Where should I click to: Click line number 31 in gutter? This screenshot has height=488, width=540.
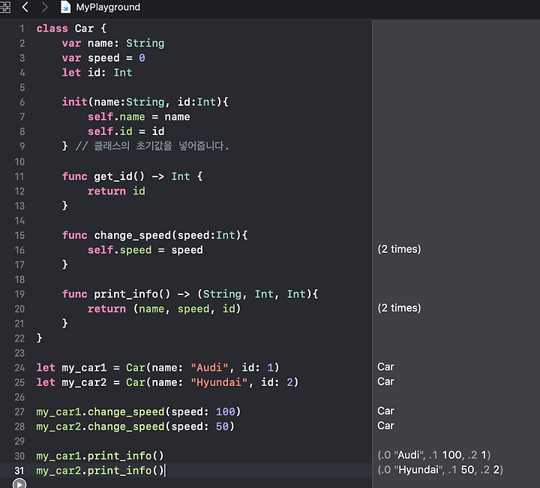(x=19, y=471)
